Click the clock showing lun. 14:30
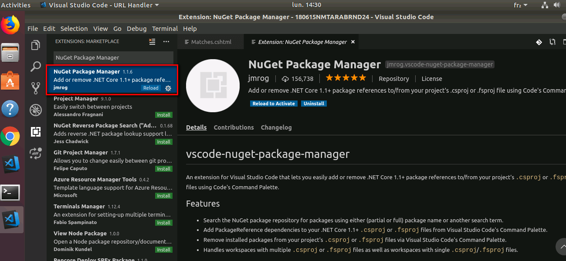 point(306,5)
